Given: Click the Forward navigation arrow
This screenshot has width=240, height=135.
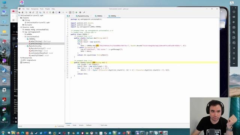Looking at the screenshot, I should 66,12.
